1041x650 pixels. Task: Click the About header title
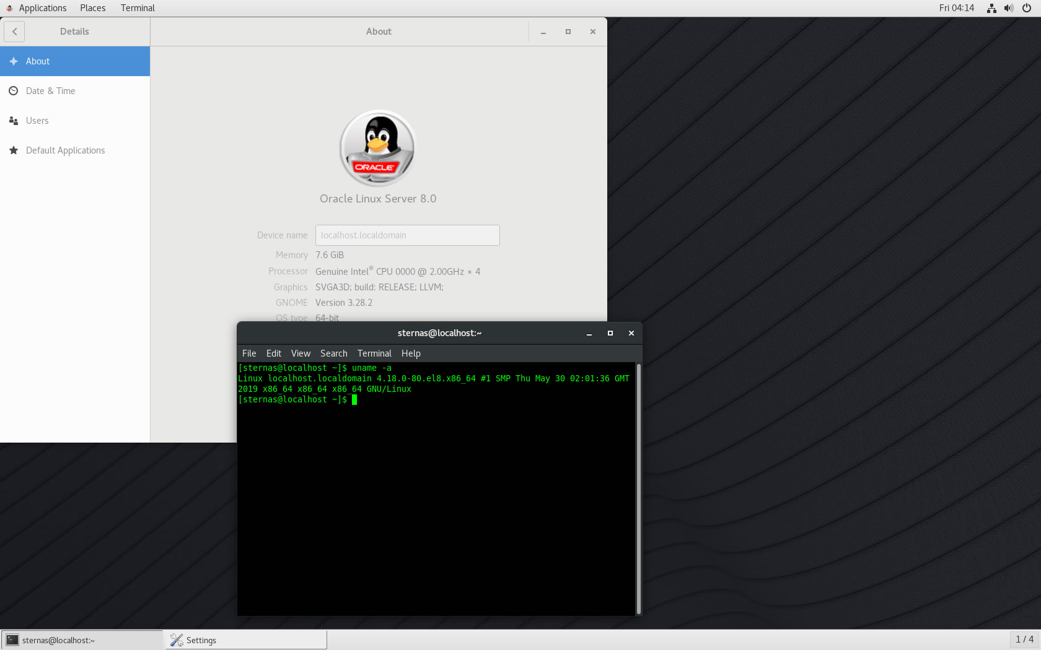(379, 32)
